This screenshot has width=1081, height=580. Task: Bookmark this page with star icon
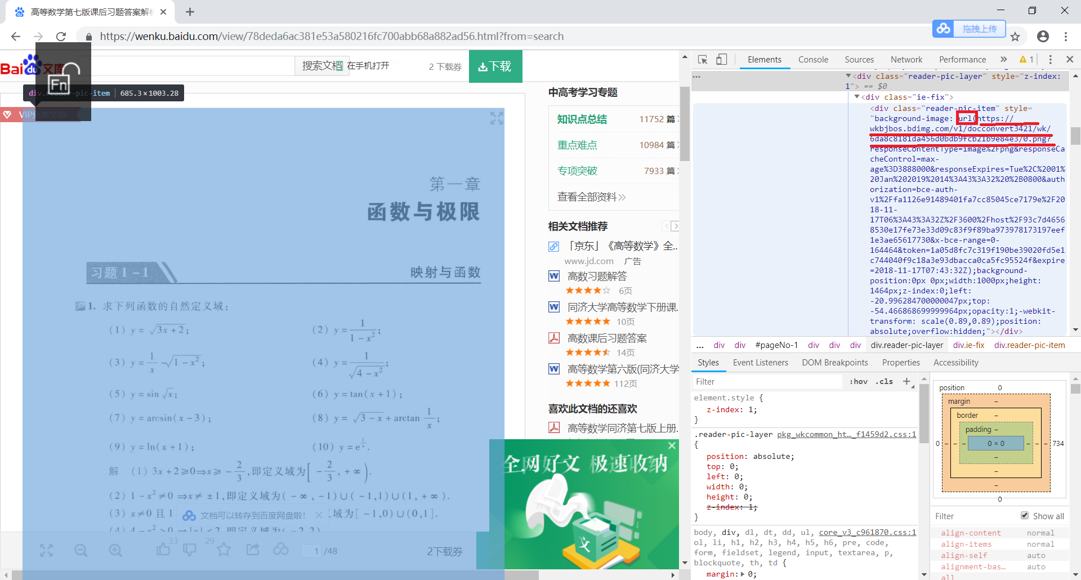(x=1015, y=37)
